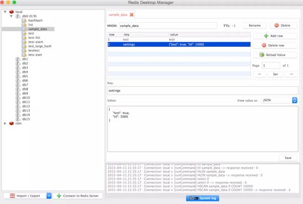Image resolution: width=303 pixels, height=204 pixels.
Task: Open the Import / Export dropdown arrow
Action: pyautogui.click(x=49, y=195)
